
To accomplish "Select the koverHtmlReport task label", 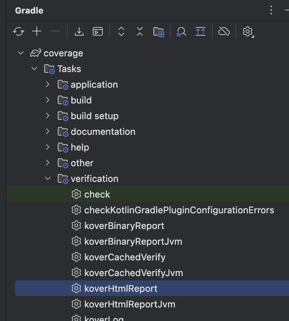I will (121, 289).
